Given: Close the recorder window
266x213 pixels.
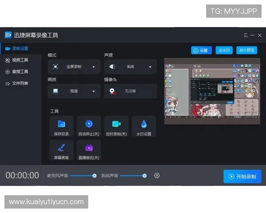Looking at the screenshot, I should [259, 35].
